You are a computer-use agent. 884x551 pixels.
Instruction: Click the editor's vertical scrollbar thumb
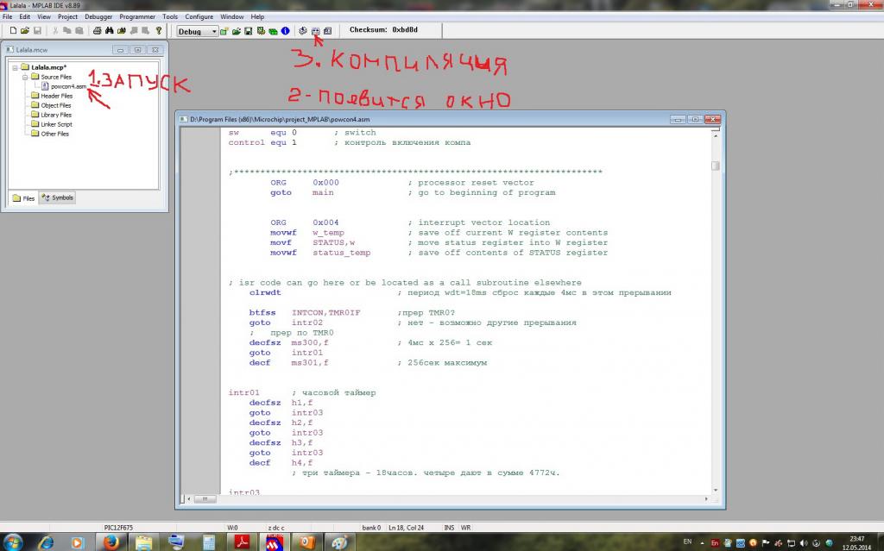pyautogui.click(x=716, y=166)
